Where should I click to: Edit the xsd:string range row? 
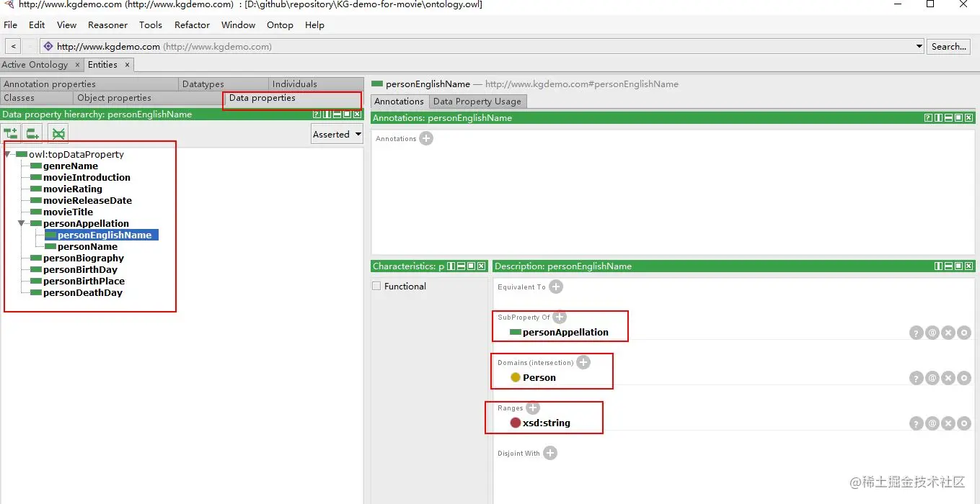tap(964, 423)
